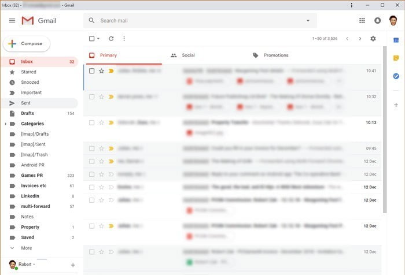This screenshot has width=405, height=275.
Task: Select the 09:45 email checkbox
Action: (91, 148)
